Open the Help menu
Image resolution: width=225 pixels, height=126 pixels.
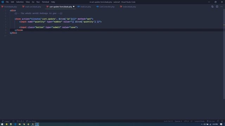[x=53, y=2]
